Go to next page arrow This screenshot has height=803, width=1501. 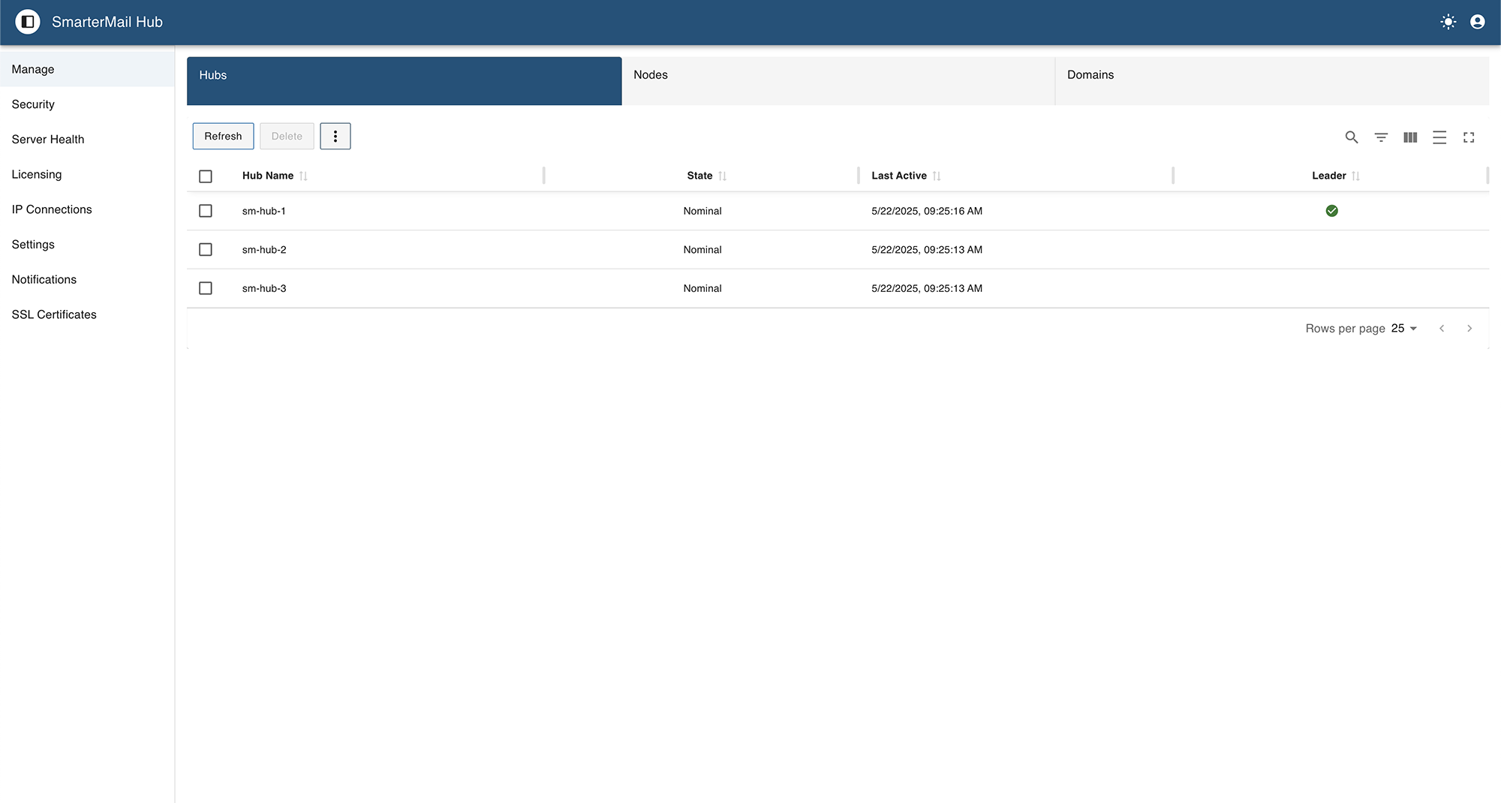click(x=1469, y=329)
